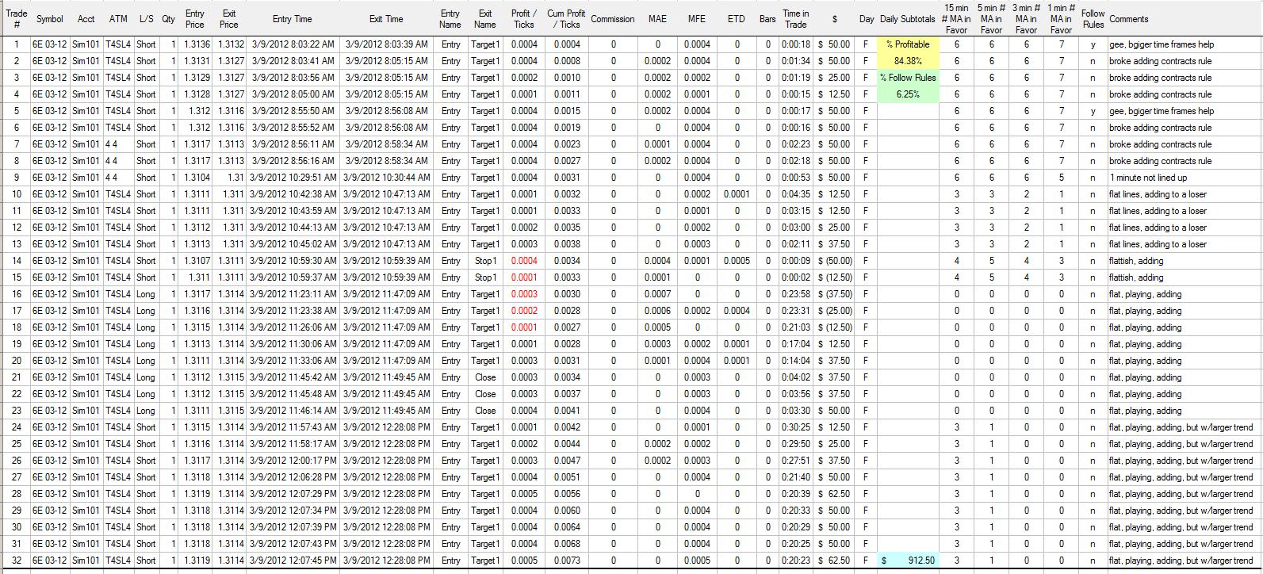1263x574 pixels.
Task: Click the 1 min # MA in Favor header
Action: pyautogui.click(x=1062, y=19)
